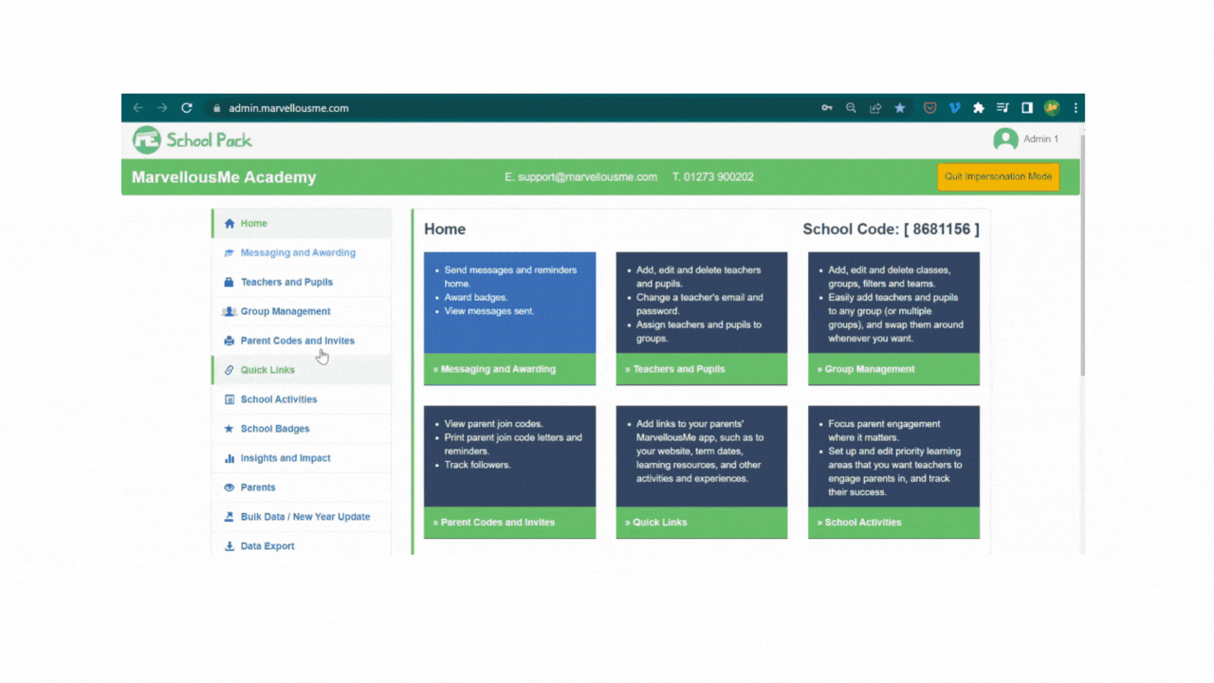Open the Admin 1 account menu

coord(1026,139)
